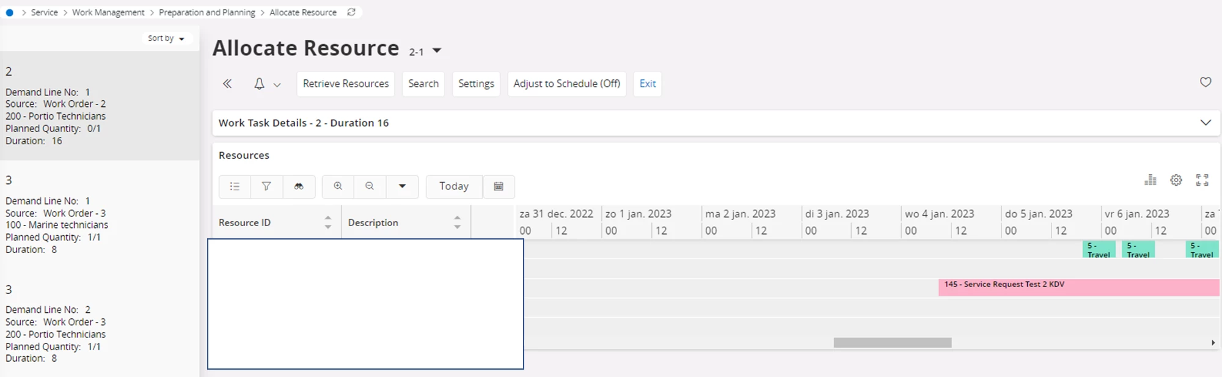
Task: Click the Exit link
Action: (x=648, y=84)
